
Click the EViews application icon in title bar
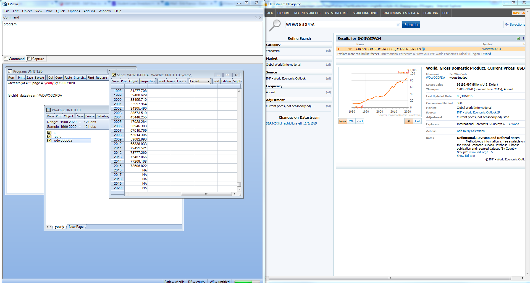tap(5, 4)
